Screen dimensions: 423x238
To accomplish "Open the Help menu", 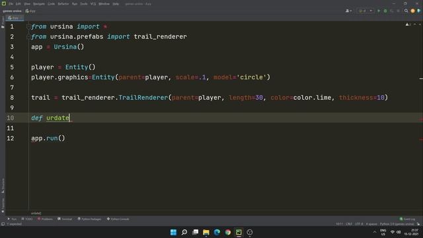I will 116,4.
